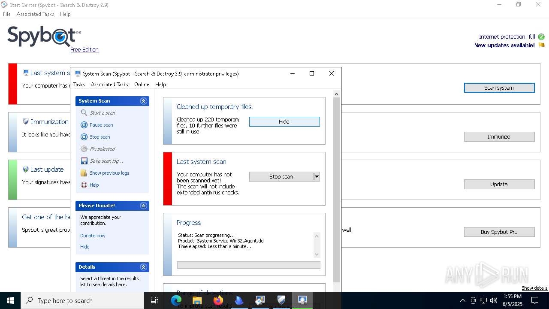549x309 pixels.
Task: Click the Free Edition link
Action: tap(84, 49)
